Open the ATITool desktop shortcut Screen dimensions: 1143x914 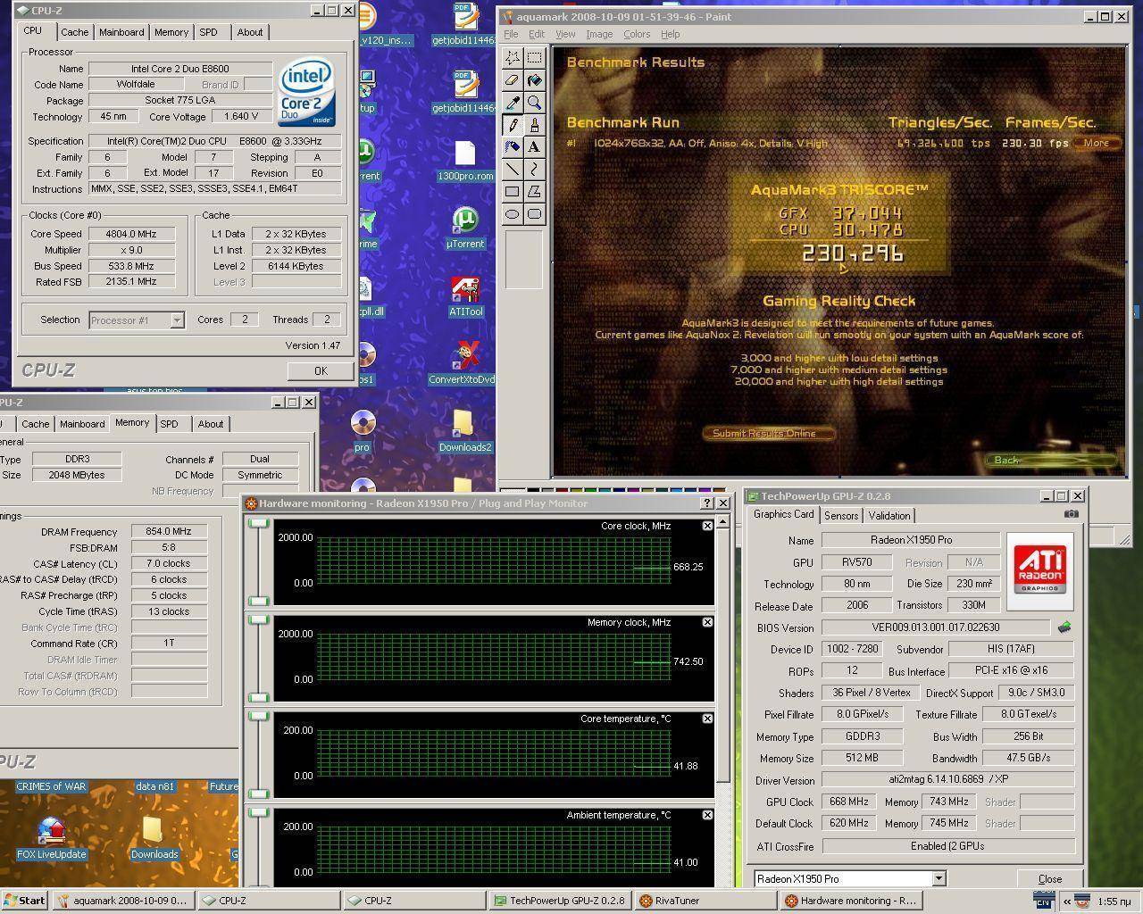pos(465,298)
